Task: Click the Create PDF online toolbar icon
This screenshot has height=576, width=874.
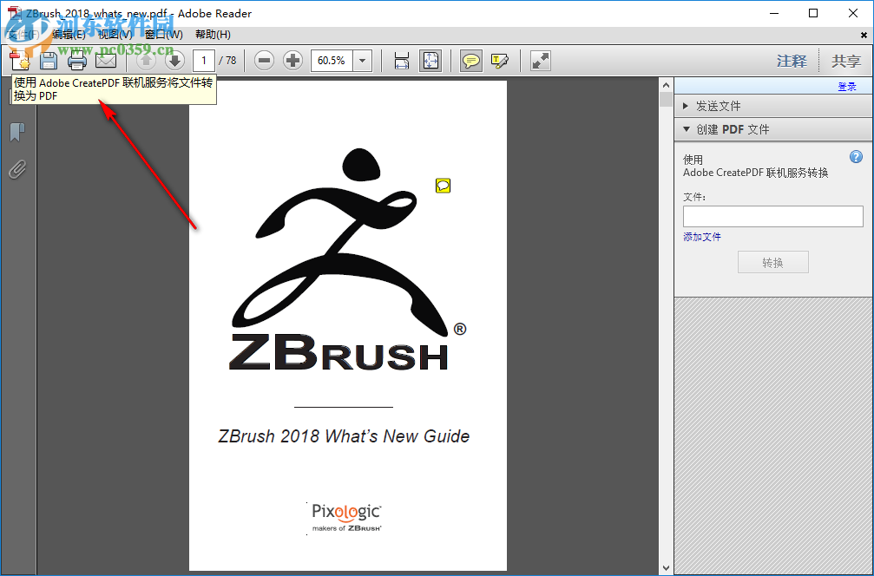Action: [20, 60]
